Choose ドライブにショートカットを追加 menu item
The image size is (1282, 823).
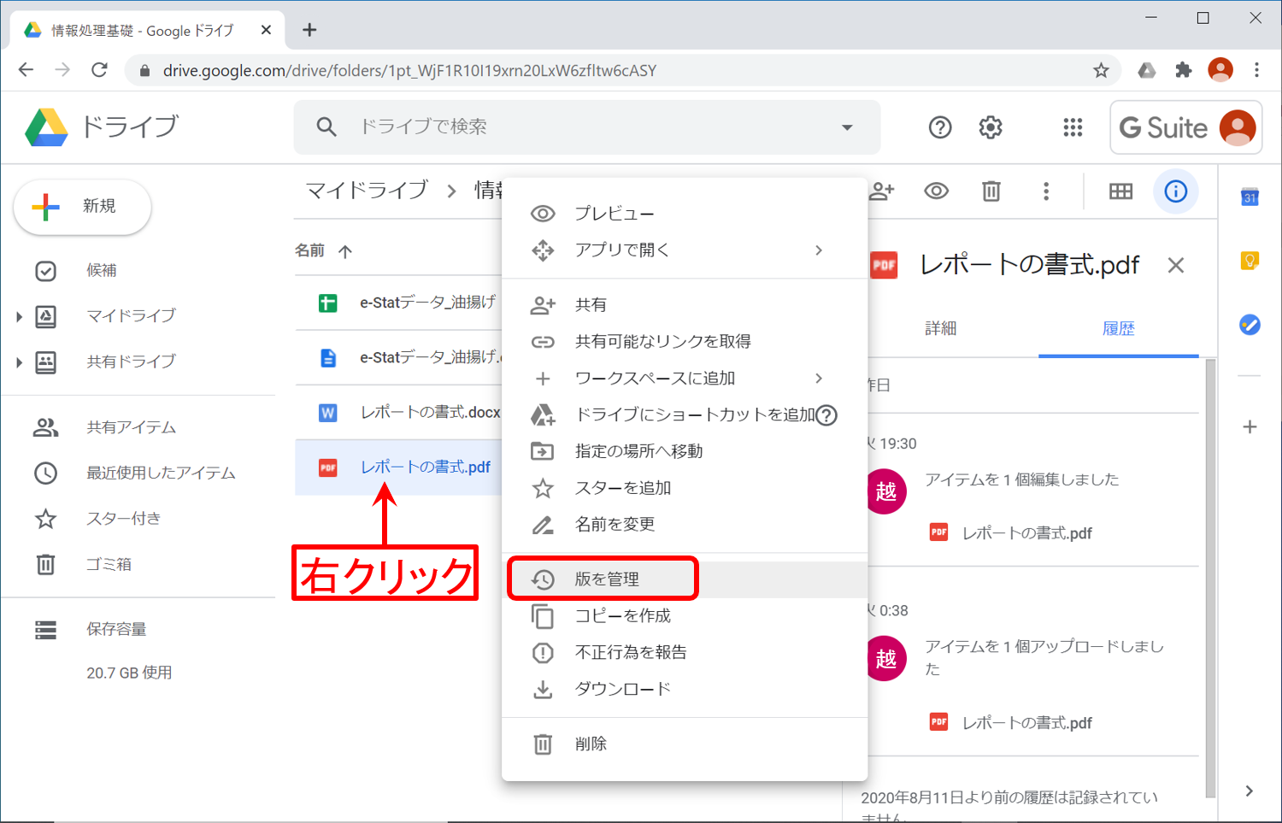click(x=685, y=415)
